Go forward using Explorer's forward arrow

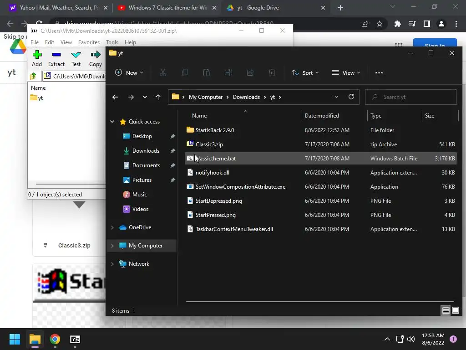pos(131,97)
